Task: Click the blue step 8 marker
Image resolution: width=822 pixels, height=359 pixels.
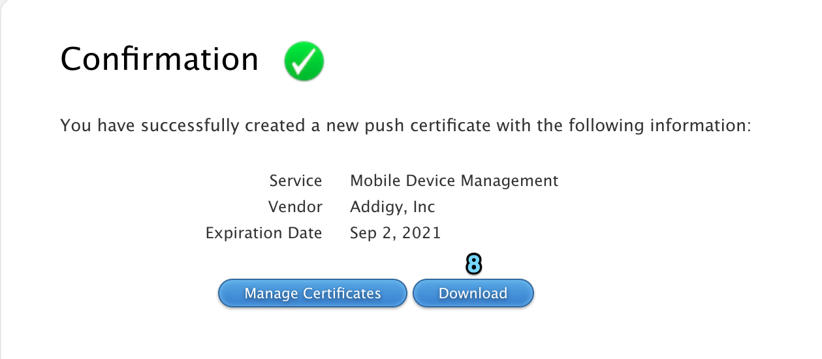Action: point(473,264)
